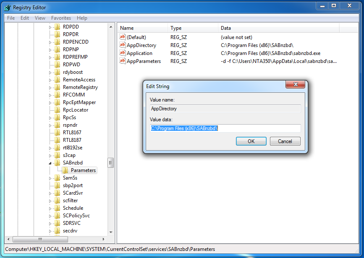Click the tree scroll down arrow
364x258 pixels.
coord(111,232)
